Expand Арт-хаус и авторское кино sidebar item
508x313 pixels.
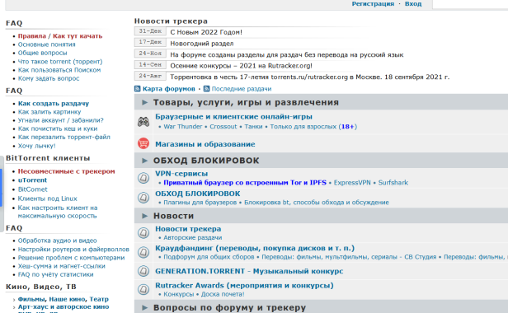(14, 307)
